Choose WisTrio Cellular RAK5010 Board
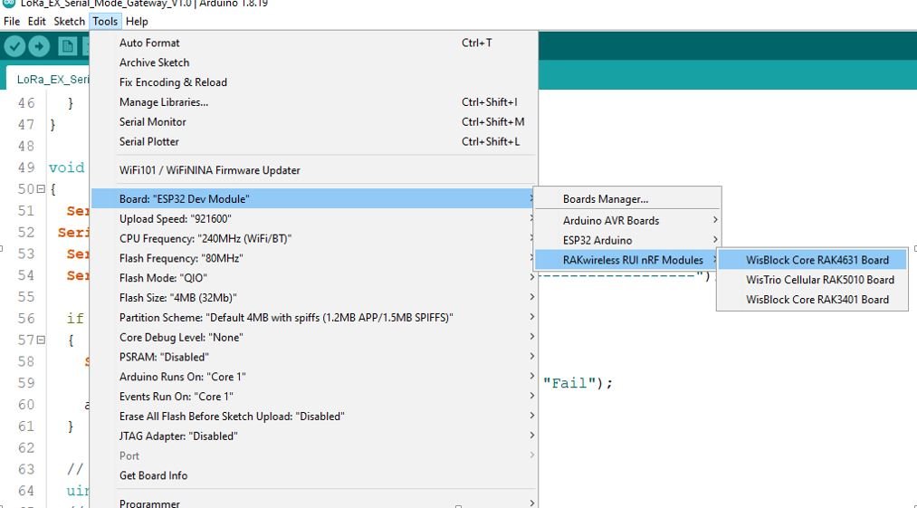This screenshot has width=917, height=508. pos(819,280)
